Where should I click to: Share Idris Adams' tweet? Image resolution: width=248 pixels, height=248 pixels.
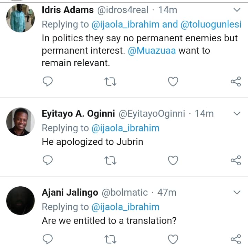[236, 81]
